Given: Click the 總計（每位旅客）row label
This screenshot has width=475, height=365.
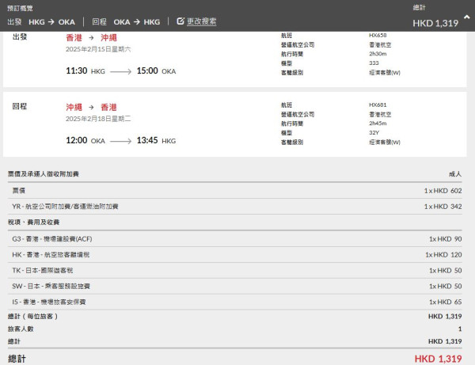Looking at the screenshot, I should tap(32, 317).
